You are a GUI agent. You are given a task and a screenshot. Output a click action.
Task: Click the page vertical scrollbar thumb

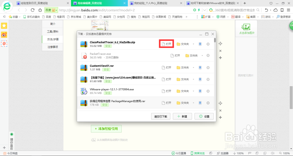pos(291,98)
